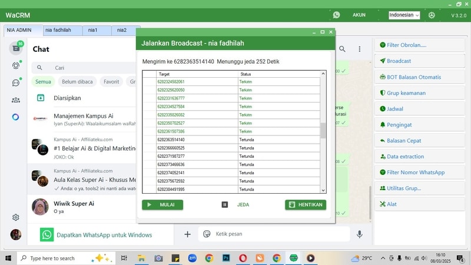Click the HENTIKAN stop button
The height and width of the screenshot is (265, 471).
[306, 204]
